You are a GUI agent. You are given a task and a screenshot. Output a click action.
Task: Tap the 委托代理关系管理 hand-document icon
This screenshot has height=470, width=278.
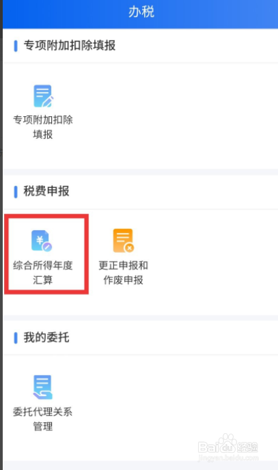tap(42, 387)
